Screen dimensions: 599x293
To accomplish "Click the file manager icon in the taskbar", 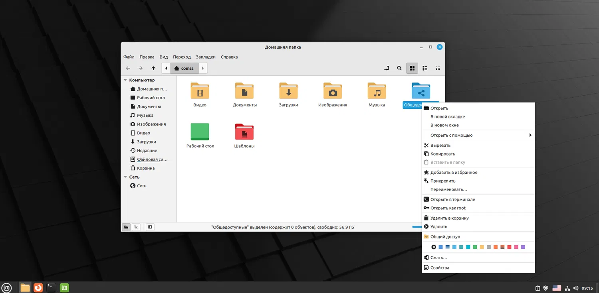I will (25, 287).
